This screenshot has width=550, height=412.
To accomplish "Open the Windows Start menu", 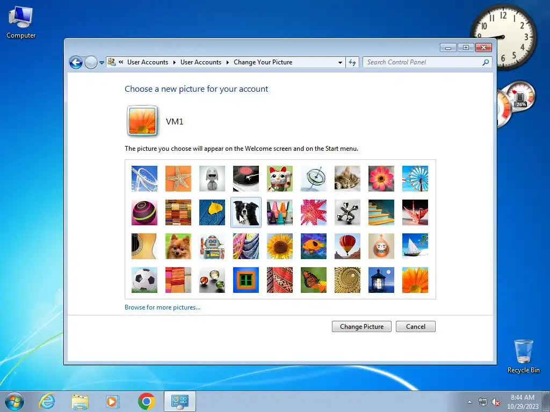I will [15, 401].
